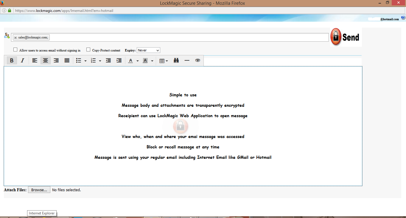Enable Copy-Protect content

pyautogui.click(x=88, y=49)
